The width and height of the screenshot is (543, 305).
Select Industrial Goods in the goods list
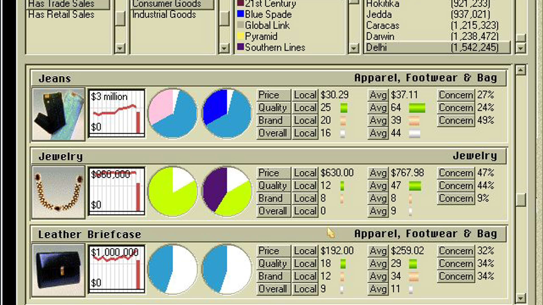pos(164,14)
